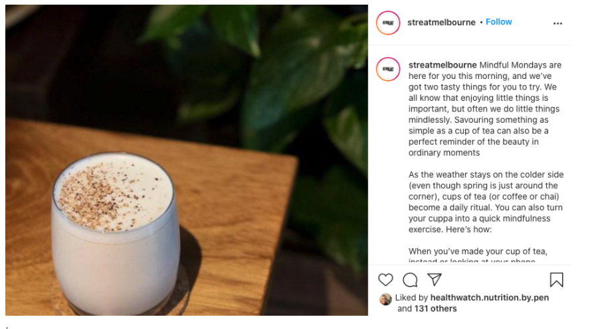Click the liker's small profile picture
The height and width of the screenshot is (329, 590).
point(385,299)
